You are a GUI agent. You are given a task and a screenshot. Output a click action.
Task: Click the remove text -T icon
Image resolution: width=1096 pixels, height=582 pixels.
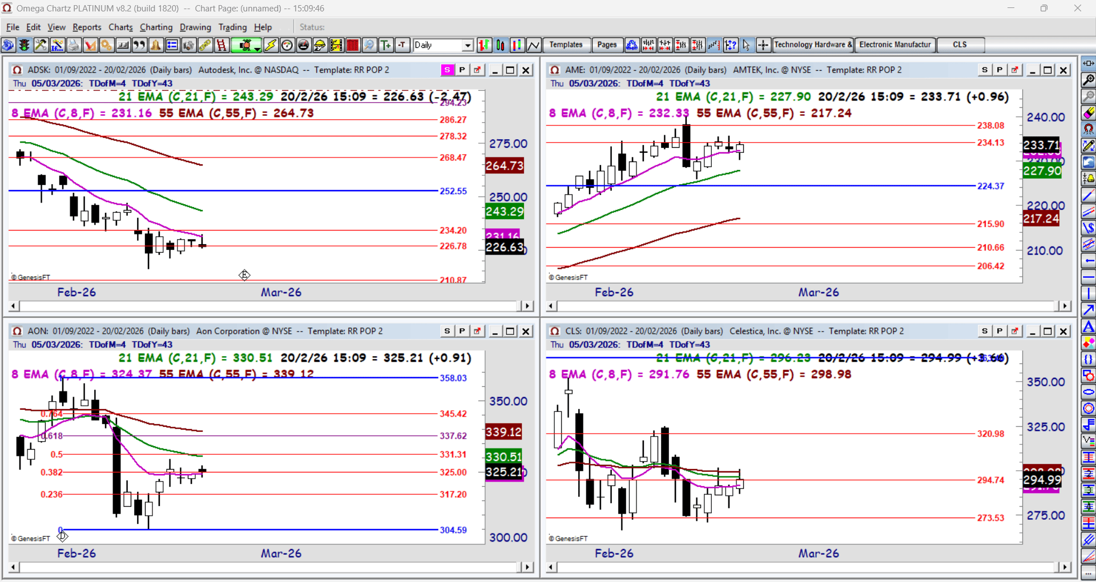coord(402,45)
